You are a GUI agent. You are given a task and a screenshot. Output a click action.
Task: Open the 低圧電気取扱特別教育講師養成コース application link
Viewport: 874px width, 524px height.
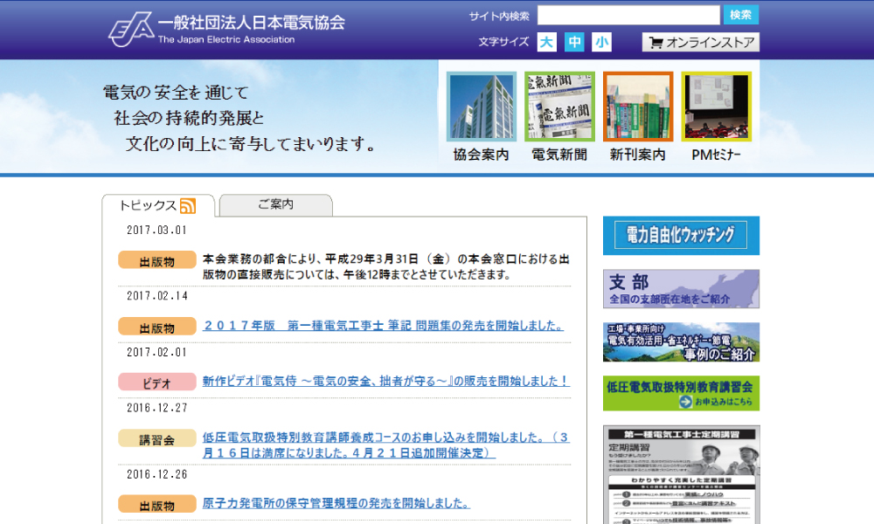tap(385, 445)
